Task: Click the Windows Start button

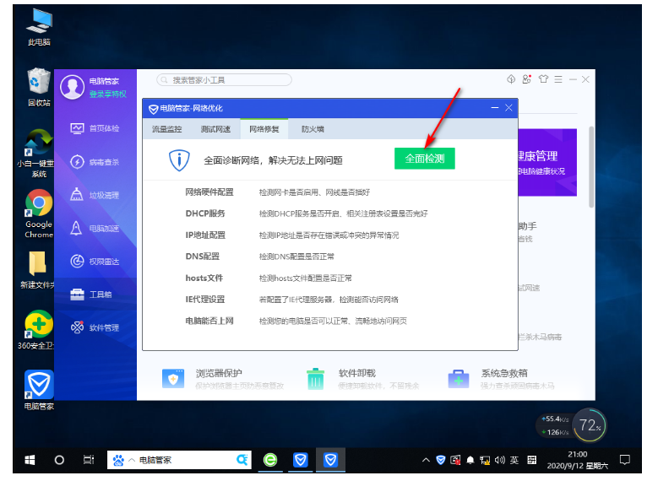Action: (x=30, y=460)
